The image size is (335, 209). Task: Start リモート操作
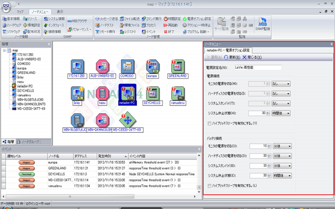[105, 32]
